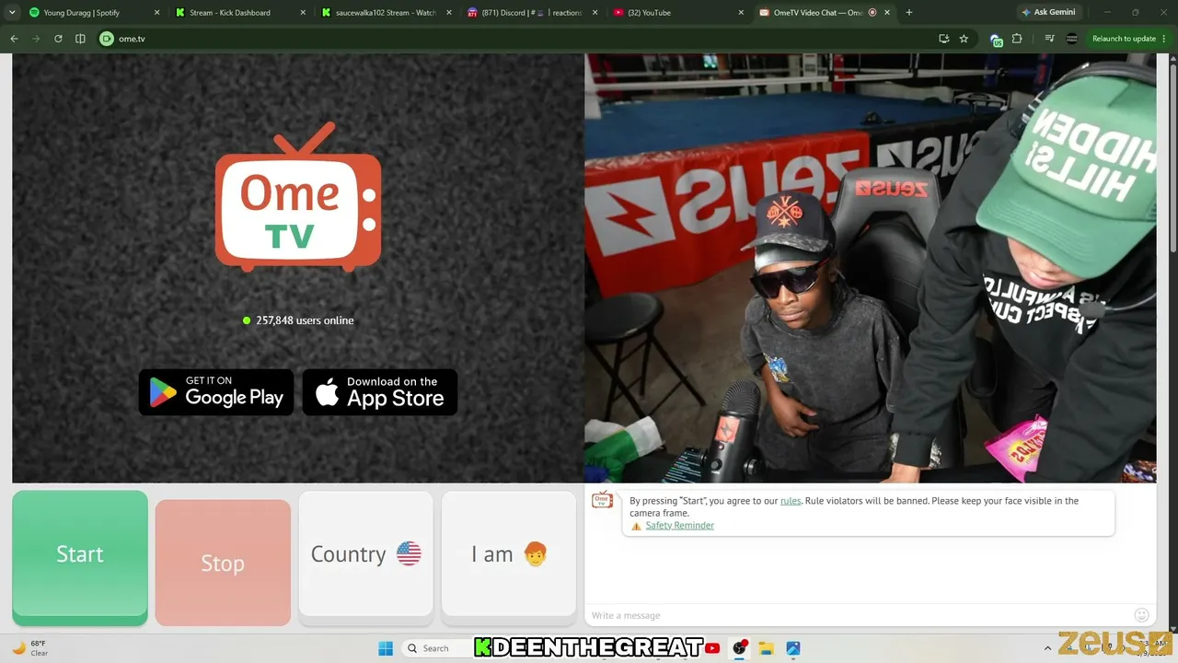The image size is (1178, 663).
Task: Open the Windows Start menu
Action: pyautogui.click(x=386, y=648)
